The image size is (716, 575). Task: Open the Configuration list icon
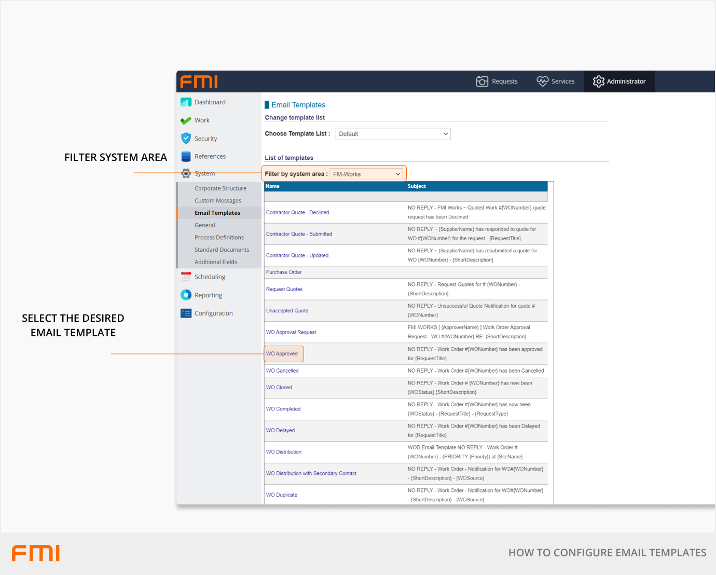(x=186, y=313)
